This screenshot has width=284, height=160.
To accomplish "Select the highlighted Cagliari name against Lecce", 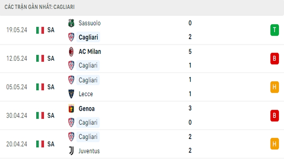I will 88,80.
